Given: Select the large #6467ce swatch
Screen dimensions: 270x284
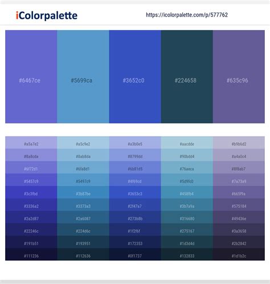Looking at the screenshot, I should (31, 77).
